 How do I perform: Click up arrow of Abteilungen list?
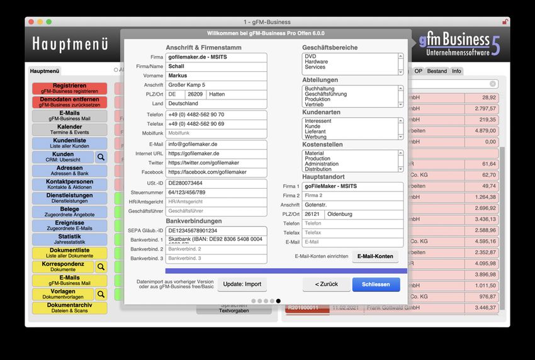[x=401, y=88]
